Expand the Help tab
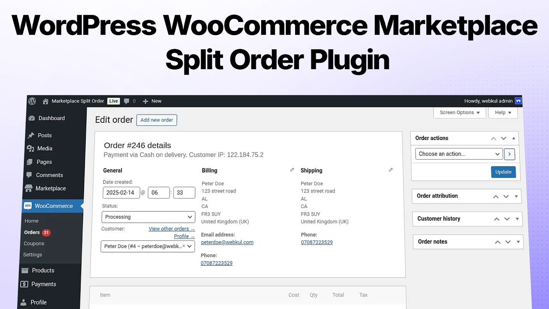The height and width of the screenshot is (309, 549). [x=503, y=112]
